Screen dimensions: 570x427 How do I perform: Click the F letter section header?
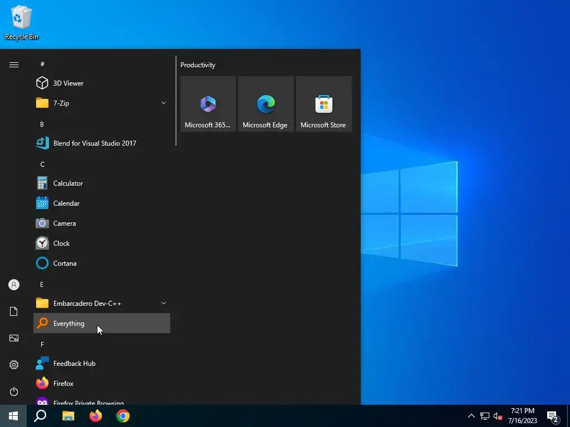42,344
